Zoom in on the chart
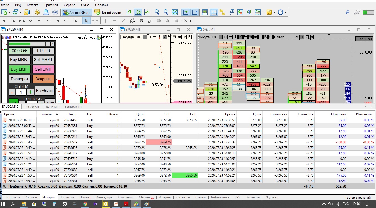 (157, 12)
